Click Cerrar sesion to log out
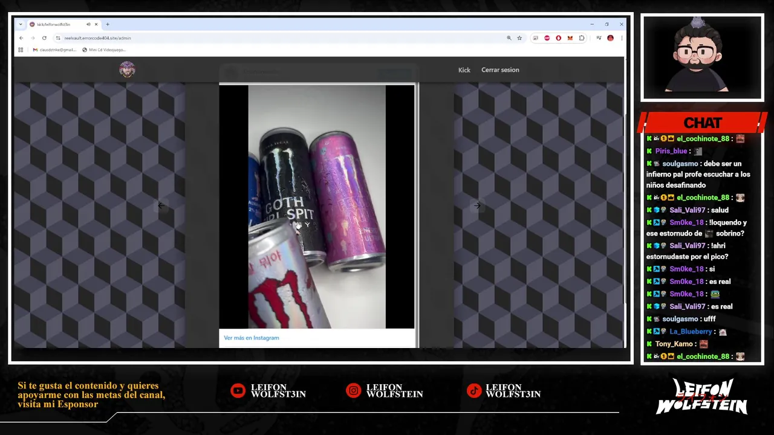The width and height of the screenshot is (774, 435). tap(500, 70)
